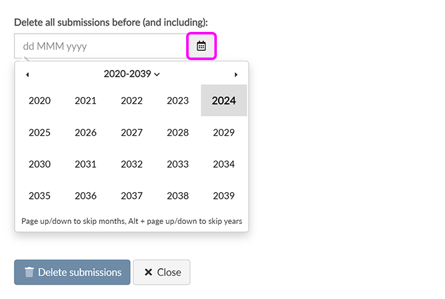Choose year 2030
This screenshot has width=445, height=299.
click(39, 164)
